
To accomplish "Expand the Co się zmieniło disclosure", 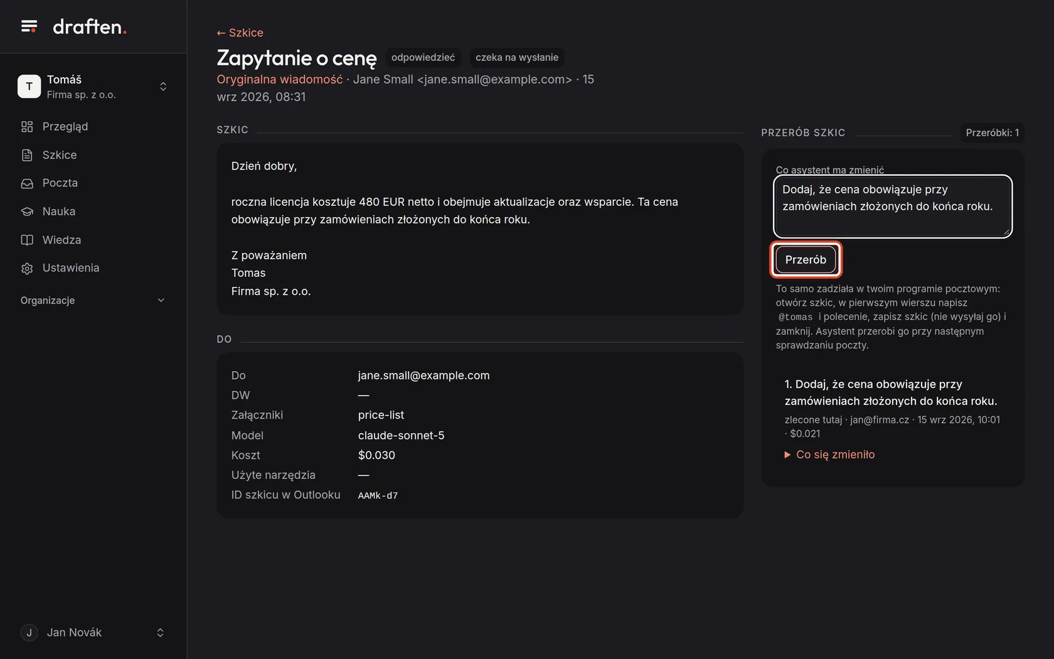I will 829,454.
